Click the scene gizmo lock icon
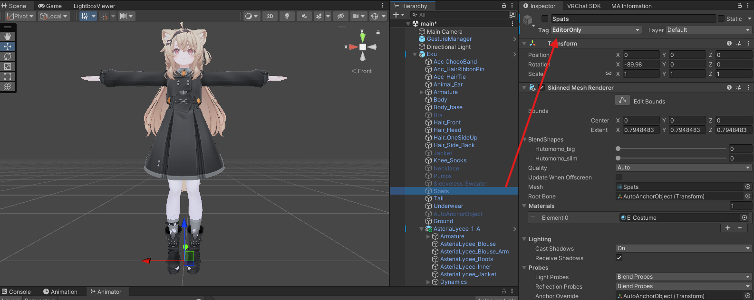Screen dimensions: 754x300 pyautogui.click(x=378, y=33)
